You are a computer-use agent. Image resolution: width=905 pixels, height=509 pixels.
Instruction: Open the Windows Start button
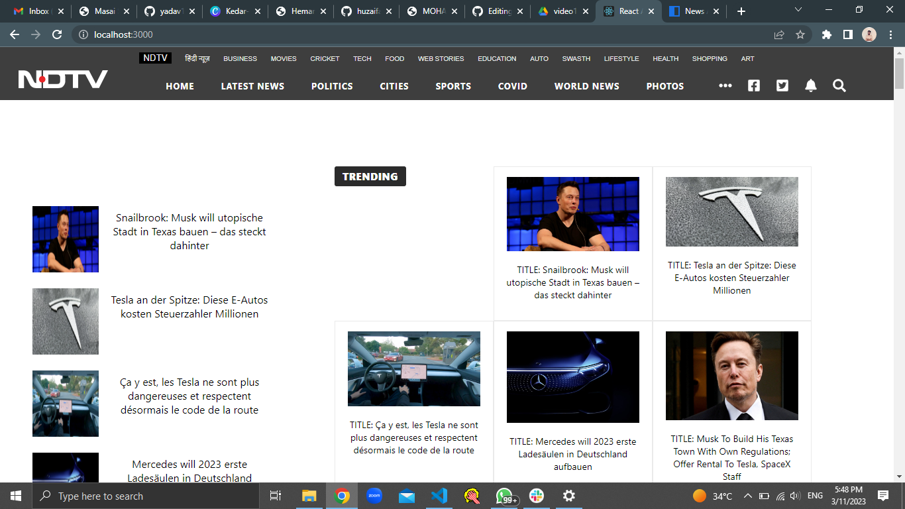[16, 496]
